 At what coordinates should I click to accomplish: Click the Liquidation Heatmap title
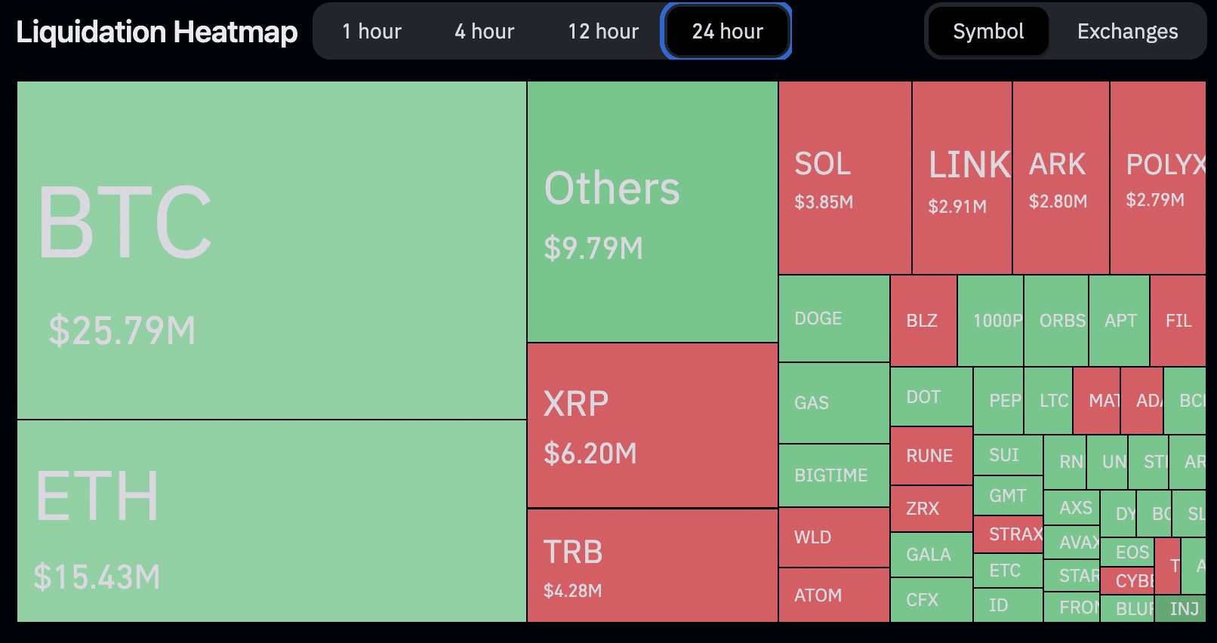coord(157,32)
